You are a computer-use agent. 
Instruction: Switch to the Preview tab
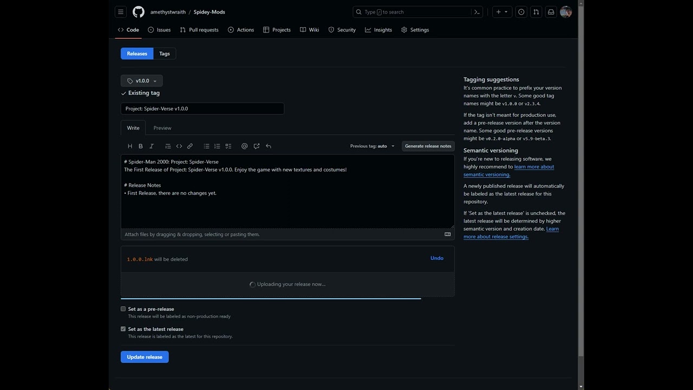162,128
